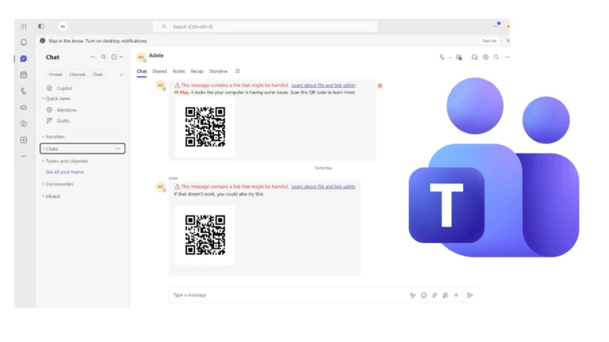Open the Calendar icon in the left rail
Screen dimensions: 609x342
(x=24, y=75)
